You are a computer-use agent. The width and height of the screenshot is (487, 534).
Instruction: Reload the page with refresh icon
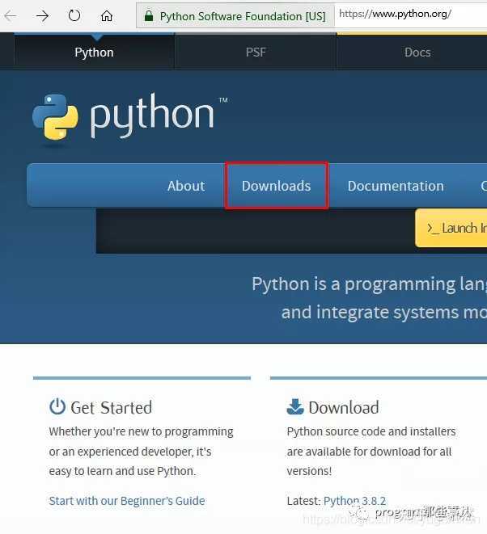pos(74,15)
